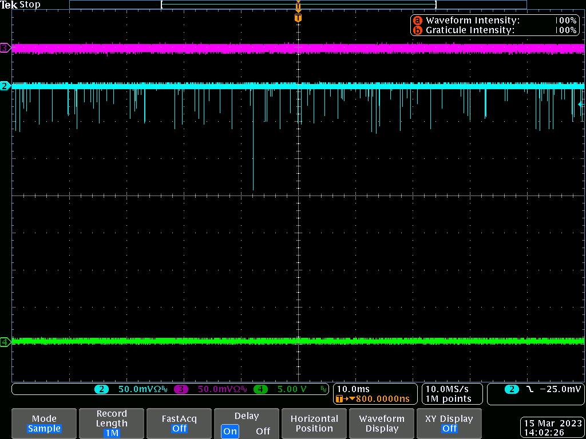Click the cyan trigger level arrow on the right edge
This screenshot has height=439, width=586.
[x=581, y=105]
